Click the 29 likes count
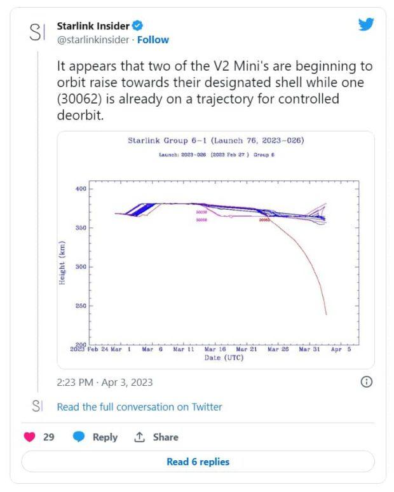The height and width of the screenshot is (492, 394). click(x=48, y=437)
